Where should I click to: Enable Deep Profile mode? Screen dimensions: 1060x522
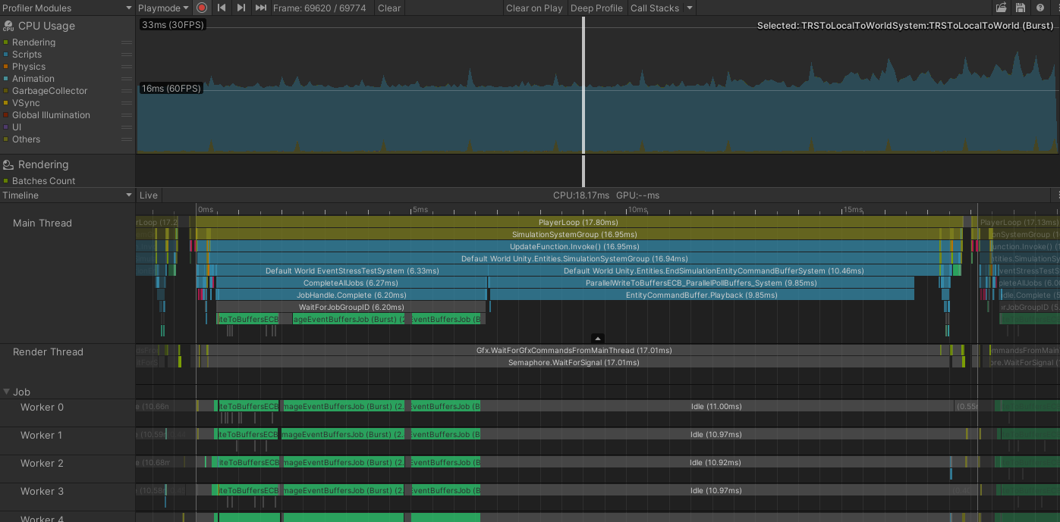596,8
